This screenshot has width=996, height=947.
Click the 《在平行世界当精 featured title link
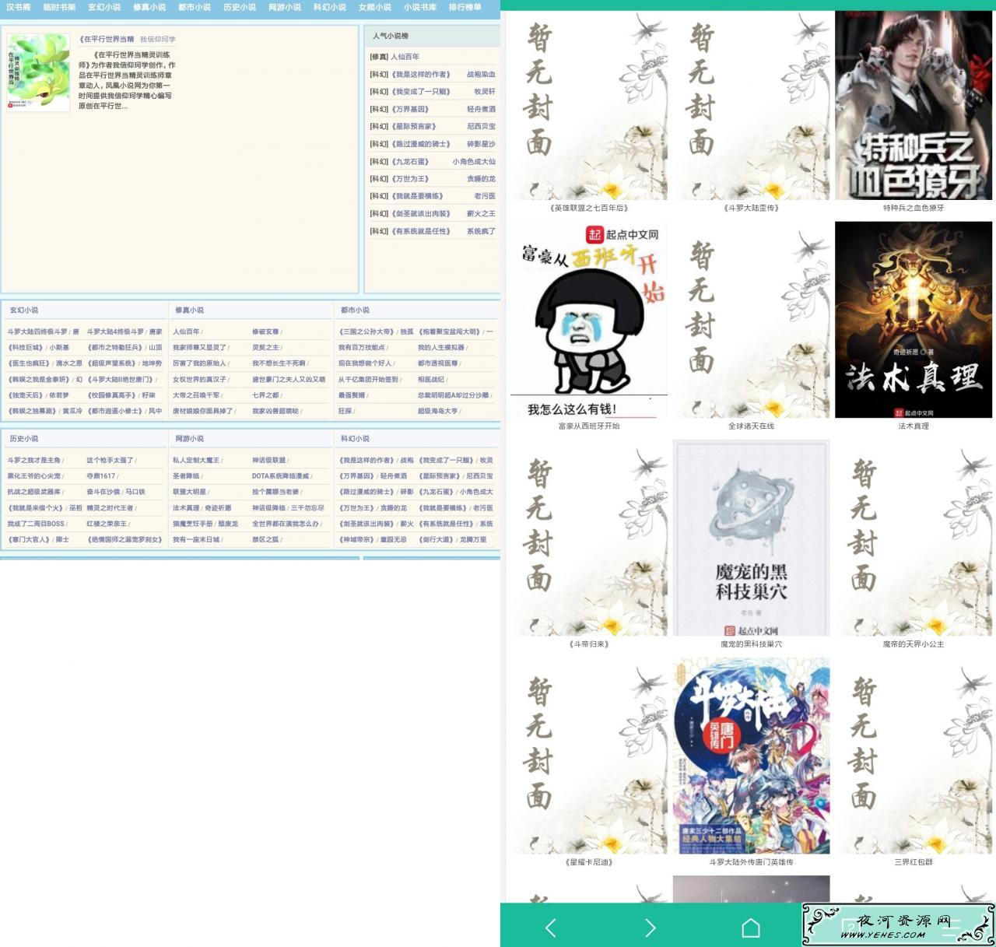(x=107, y=39)
